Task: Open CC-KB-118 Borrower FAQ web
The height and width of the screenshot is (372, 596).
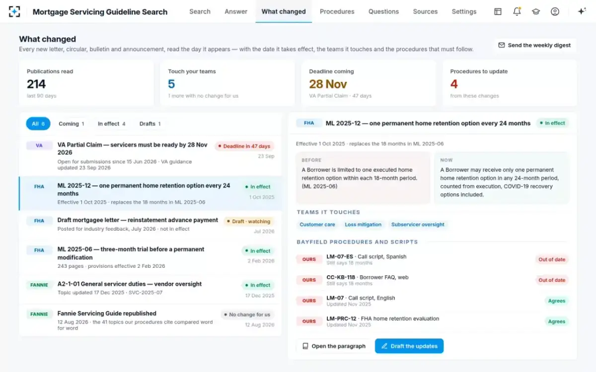Action: [x=433, y=280]
